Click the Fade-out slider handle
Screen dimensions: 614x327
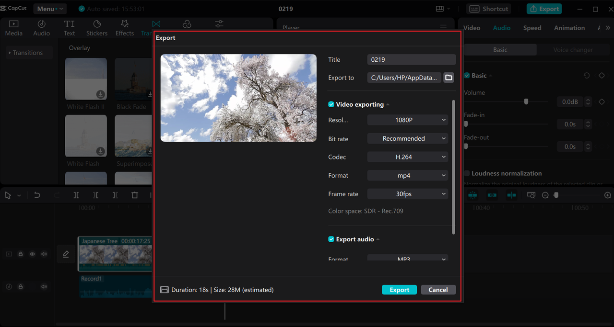click(466, 147)
